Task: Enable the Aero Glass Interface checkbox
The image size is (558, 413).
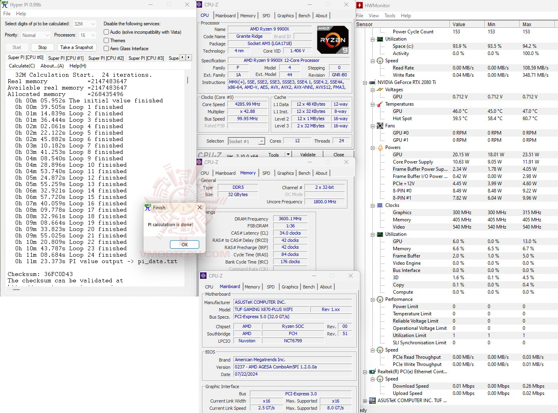Action: 106,49
